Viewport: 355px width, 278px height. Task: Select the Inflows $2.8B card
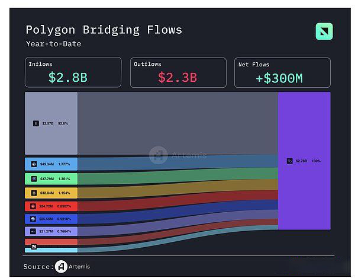(73, 72)
